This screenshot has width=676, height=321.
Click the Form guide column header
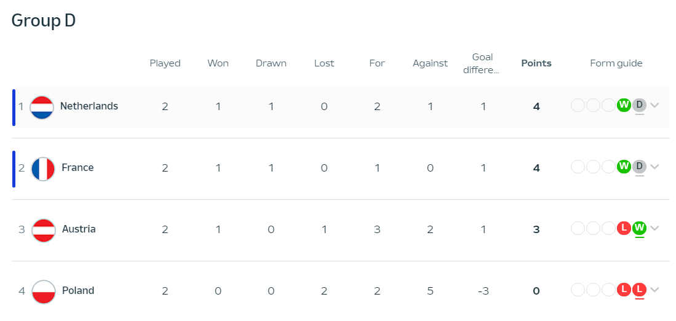pyautogui.click(x=616, y=63)
